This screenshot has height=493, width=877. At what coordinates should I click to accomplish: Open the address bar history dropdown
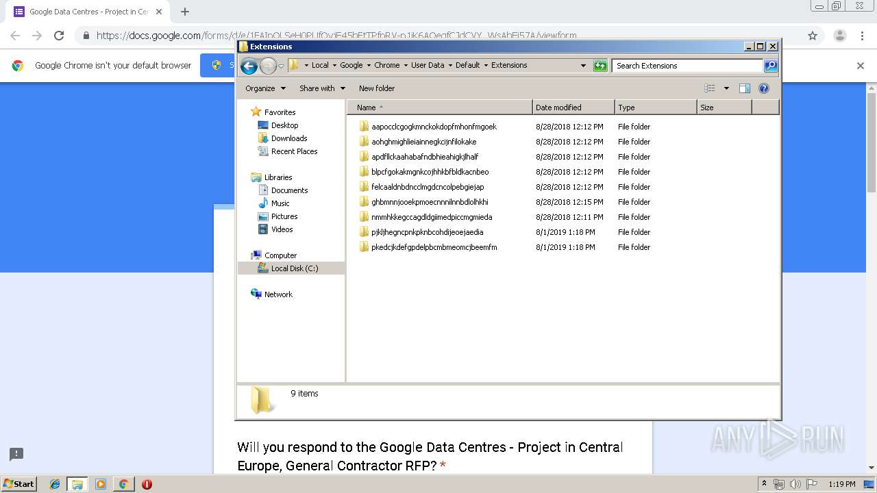[583, 66]
